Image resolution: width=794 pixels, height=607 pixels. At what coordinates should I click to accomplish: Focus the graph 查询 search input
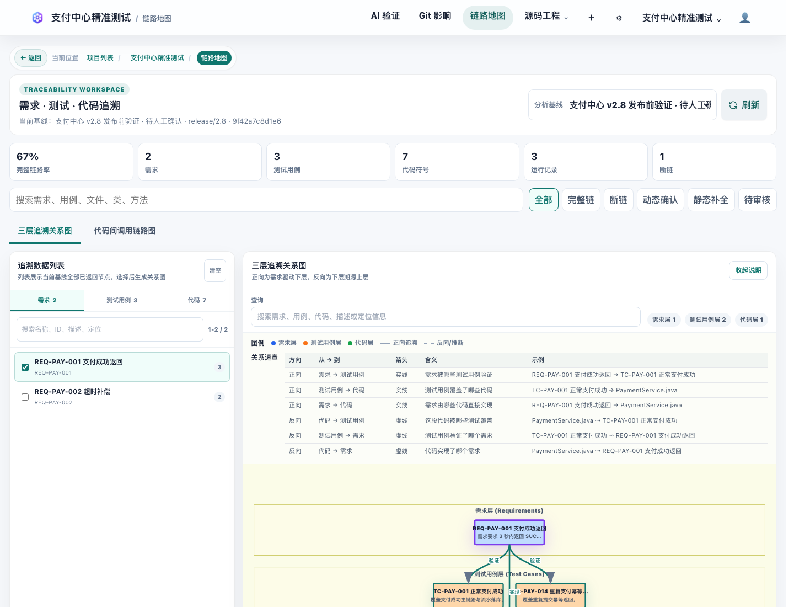coord(446,317)
